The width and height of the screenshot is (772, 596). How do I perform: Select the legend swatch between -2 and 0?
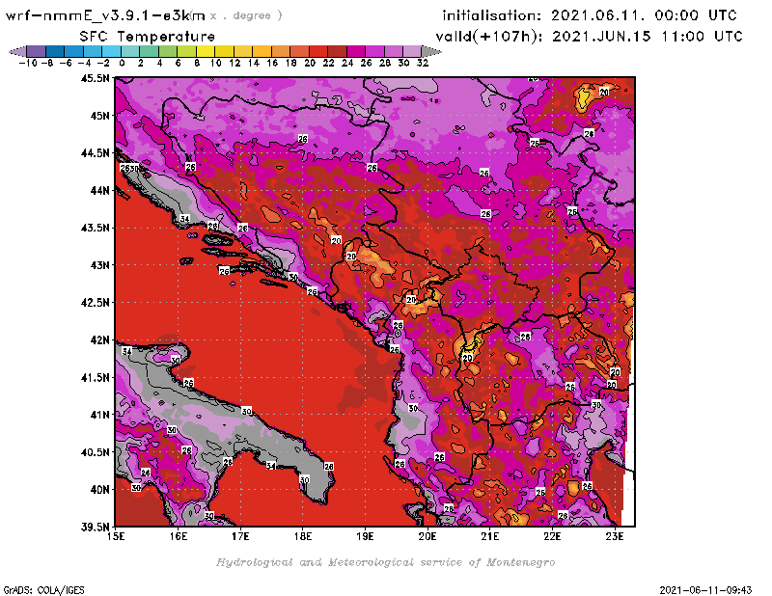(111, 51)
